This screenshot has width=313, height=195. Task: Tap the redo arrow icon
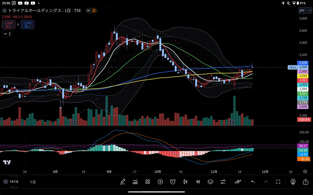(266, 182)
